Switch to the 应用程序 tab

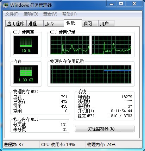click(16, 24)
